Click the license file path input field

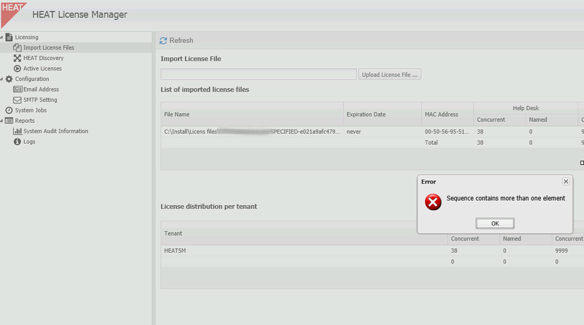point(259,75)
